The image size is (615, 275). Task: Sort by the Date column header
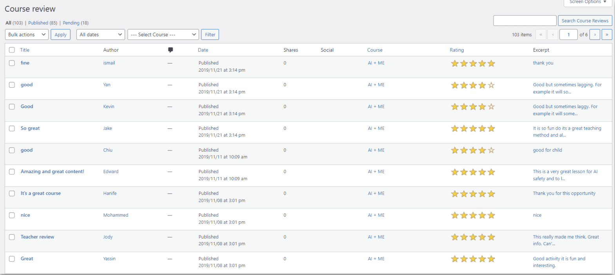point(203,50)
